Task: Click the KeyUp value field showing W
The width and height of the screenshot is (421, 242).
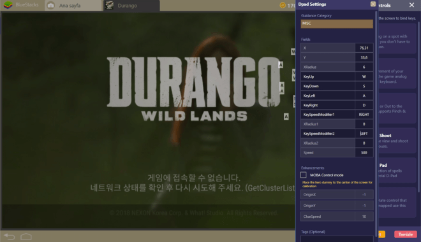Action: point(364,76)
